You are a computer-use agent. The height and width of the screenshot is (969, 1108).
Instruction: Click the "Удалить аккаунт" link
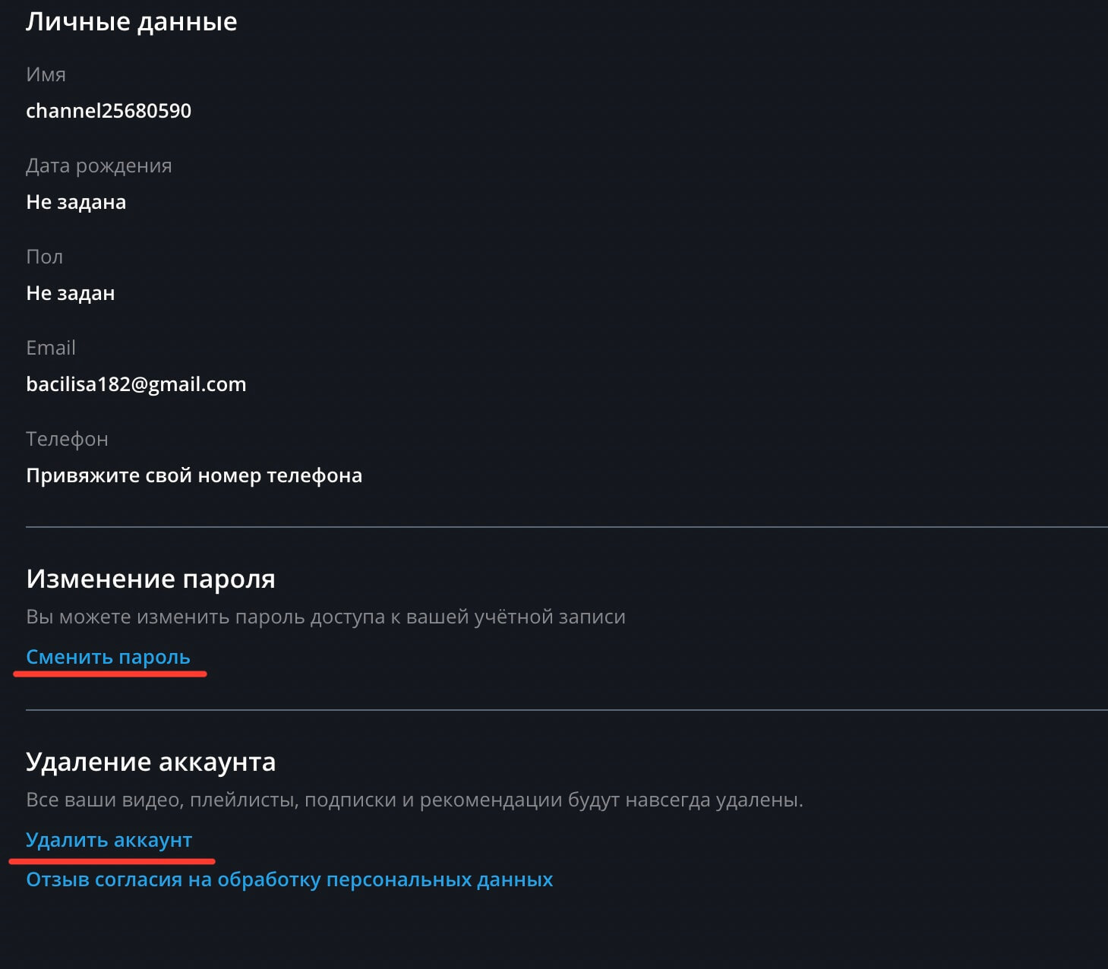coord(109,840)
